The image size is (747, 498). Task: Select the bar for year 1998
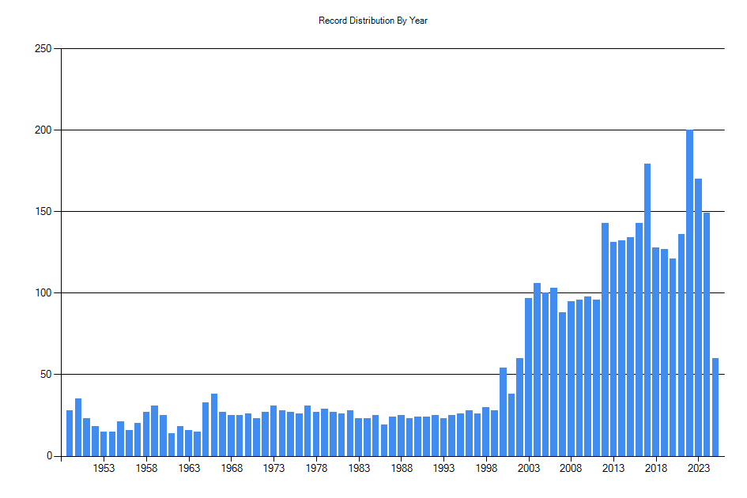[486, 432]
